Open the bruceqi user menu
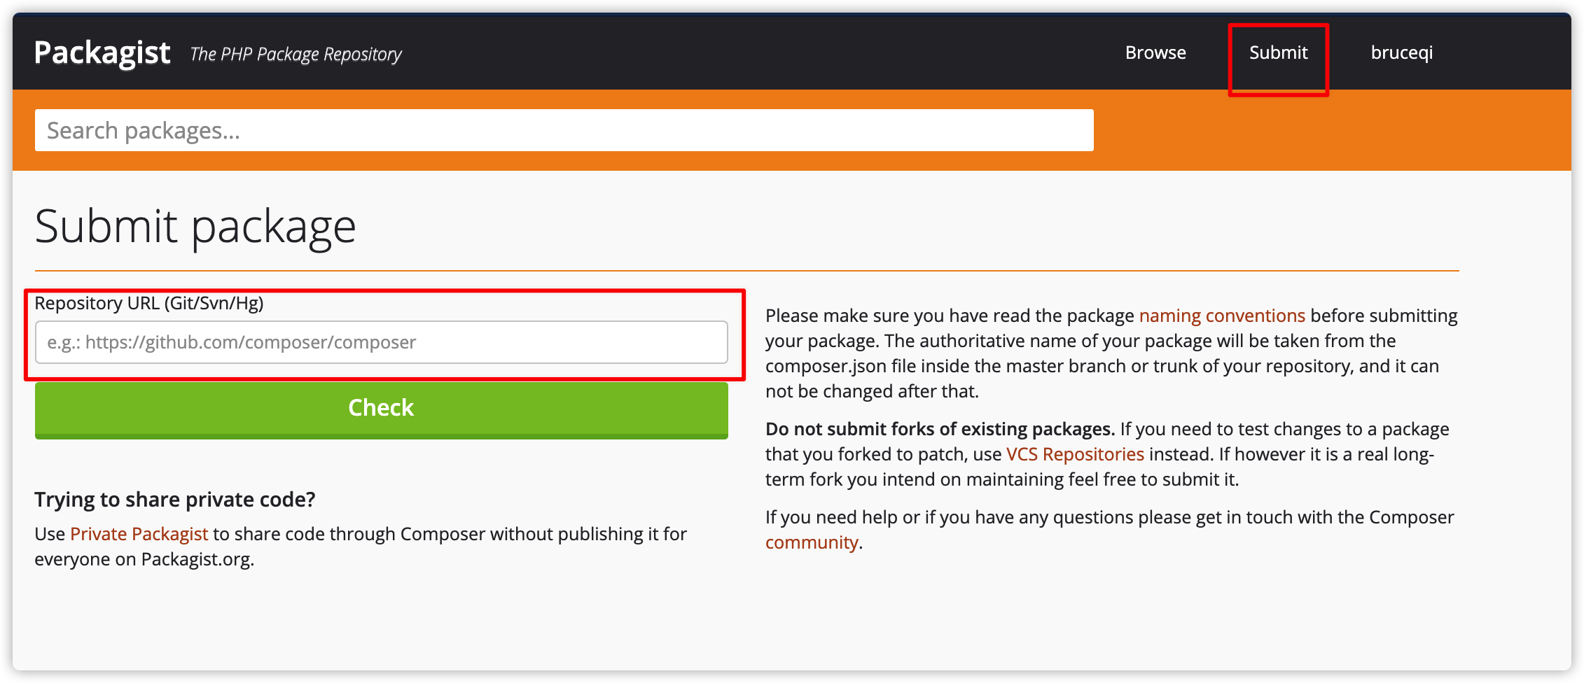Image resolution: width=1584 pixels, height=683 pixels. point(1401,52)
